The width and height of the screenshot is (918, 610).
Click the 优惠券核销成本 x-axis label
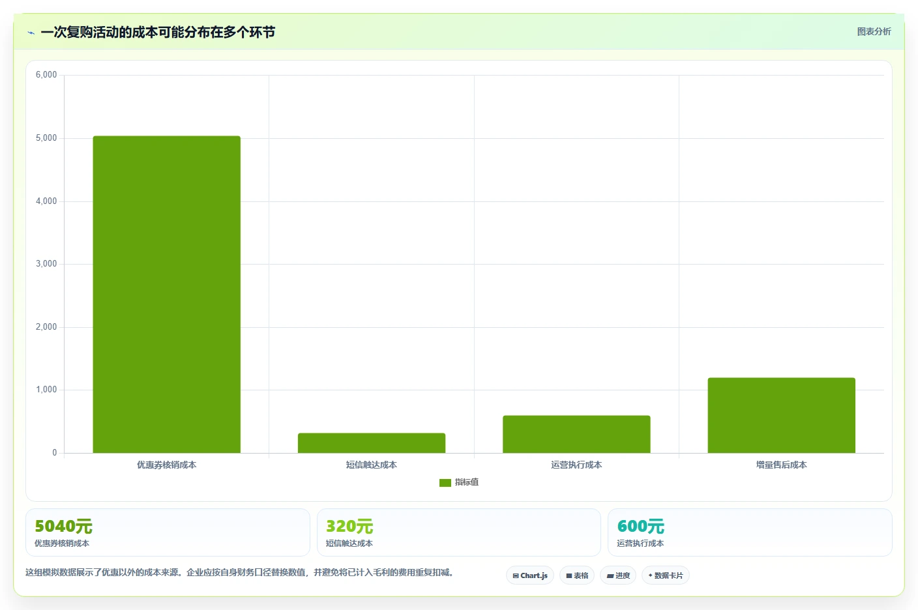pyautogui.click(x=167, y=465)
